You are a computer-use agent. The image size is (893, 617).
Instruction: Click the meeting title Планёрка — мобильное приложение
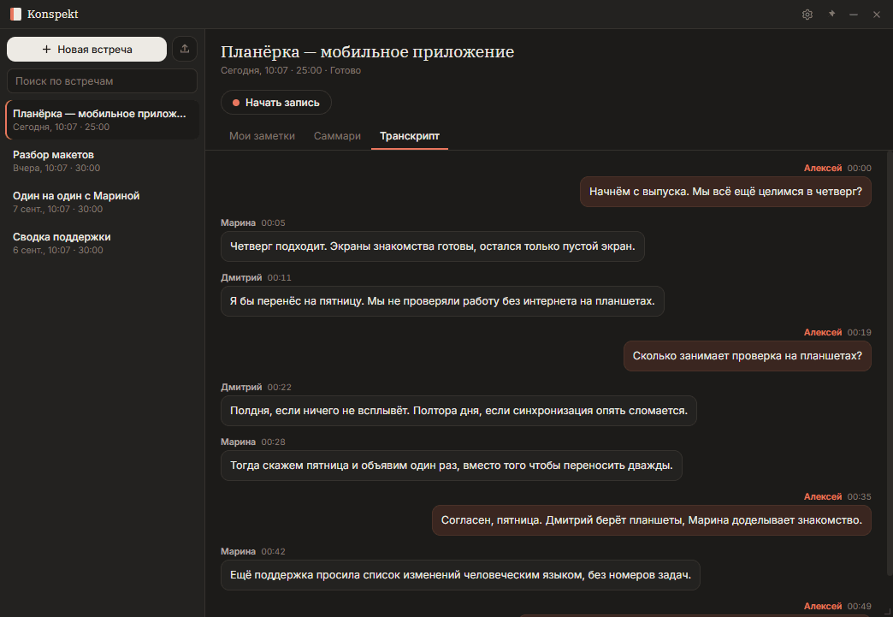[x=367, y=52]
